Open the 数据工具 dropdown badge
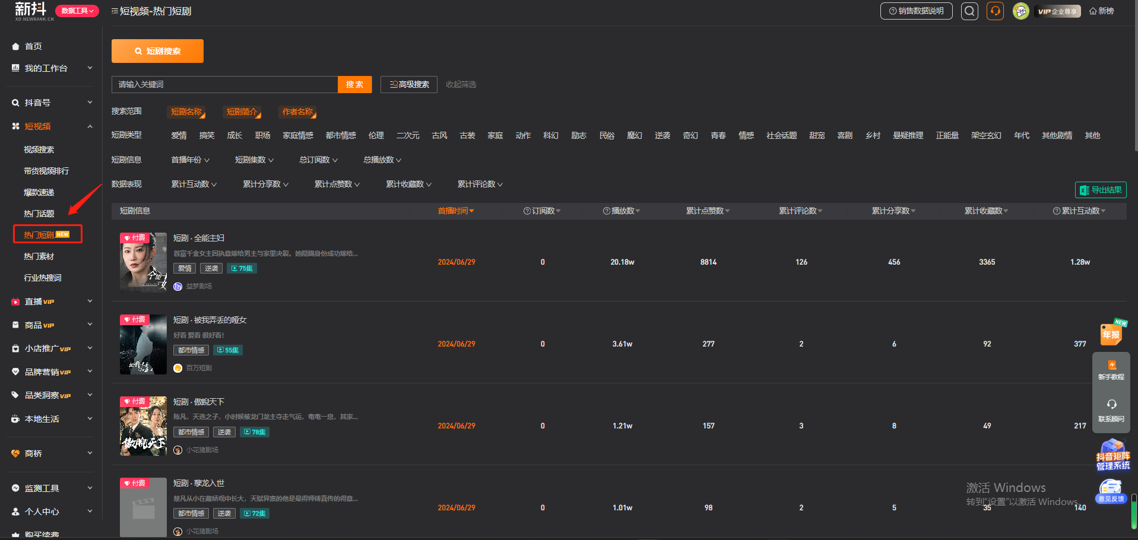 (77, 11)
